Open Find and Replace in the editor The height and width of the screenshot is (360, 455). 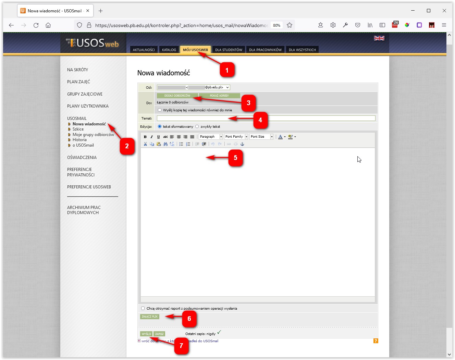point(172,144)
